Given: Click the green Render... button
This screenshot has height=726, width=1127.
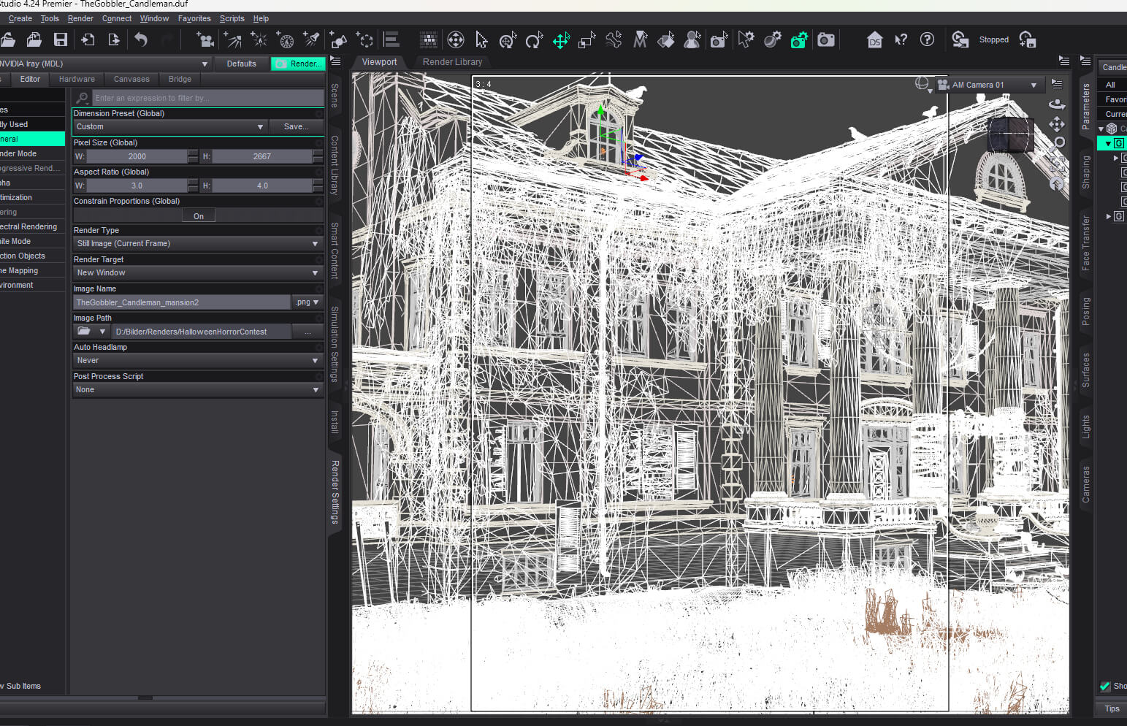Looking at the screenshot, I should pyautogui.click(x=298, y=64).
